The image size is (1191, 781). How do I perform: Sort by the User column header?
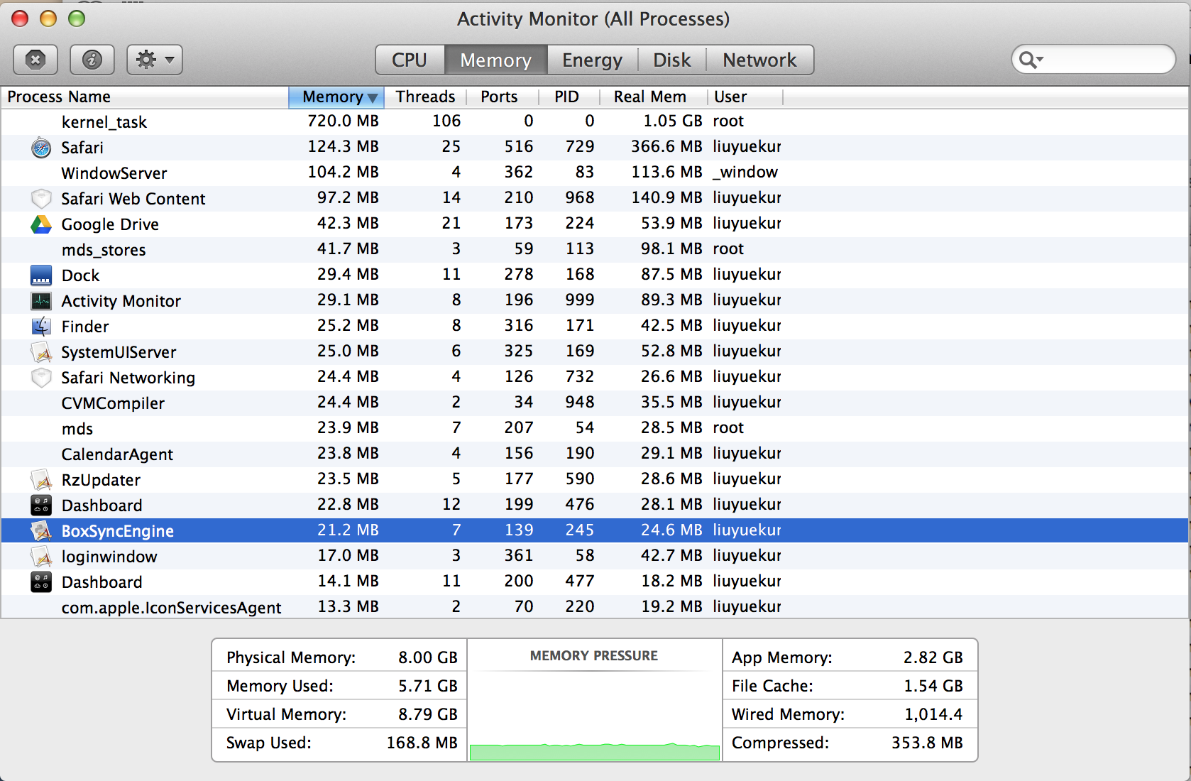pos(745,97)
